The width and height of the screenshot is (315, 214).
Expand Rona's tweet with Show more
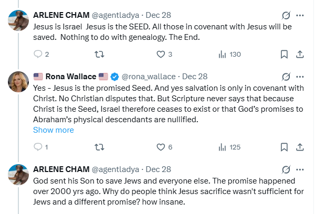54,130
